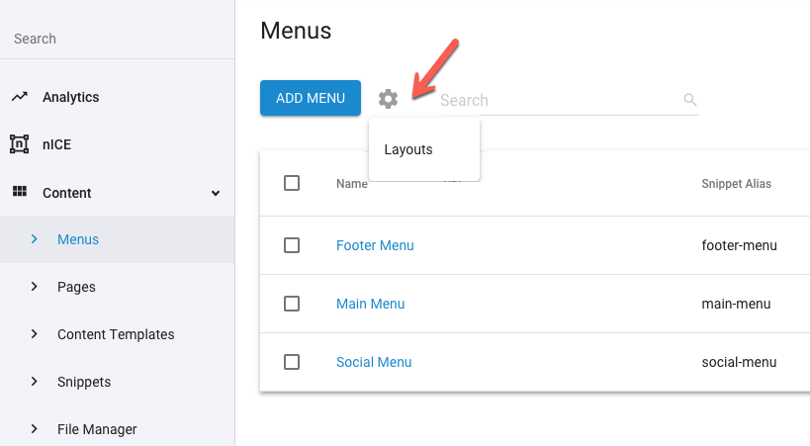Collapse the Content section chevron

pyautogui.click(x=216, y=193)
